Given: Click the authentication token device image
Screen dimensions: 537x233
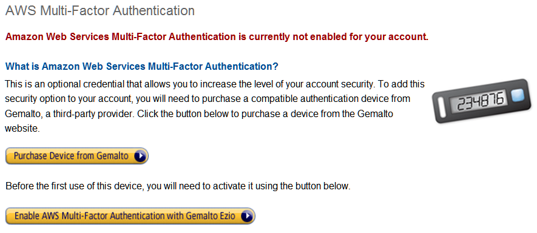Looking at the screenshot, I should (x=481, y=101).
